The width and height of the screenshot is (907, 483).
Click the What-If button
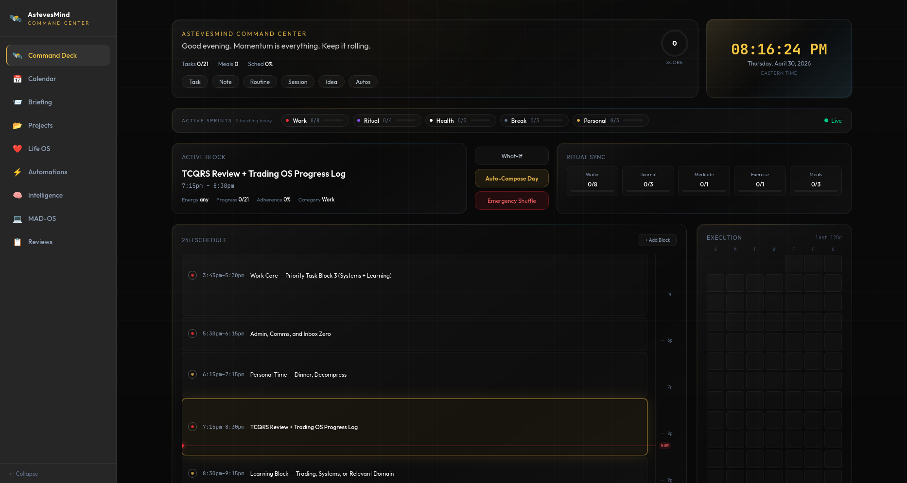pyautogui.click(x=512, y=156)
